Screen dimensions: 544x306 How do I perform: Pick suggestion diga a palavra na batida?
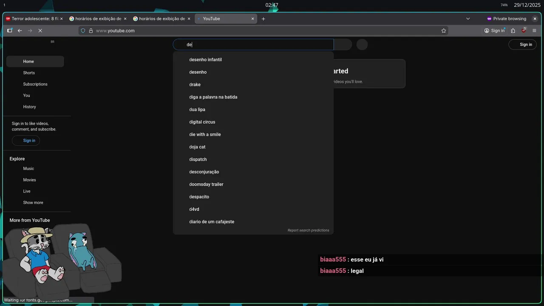coord(253,97)
